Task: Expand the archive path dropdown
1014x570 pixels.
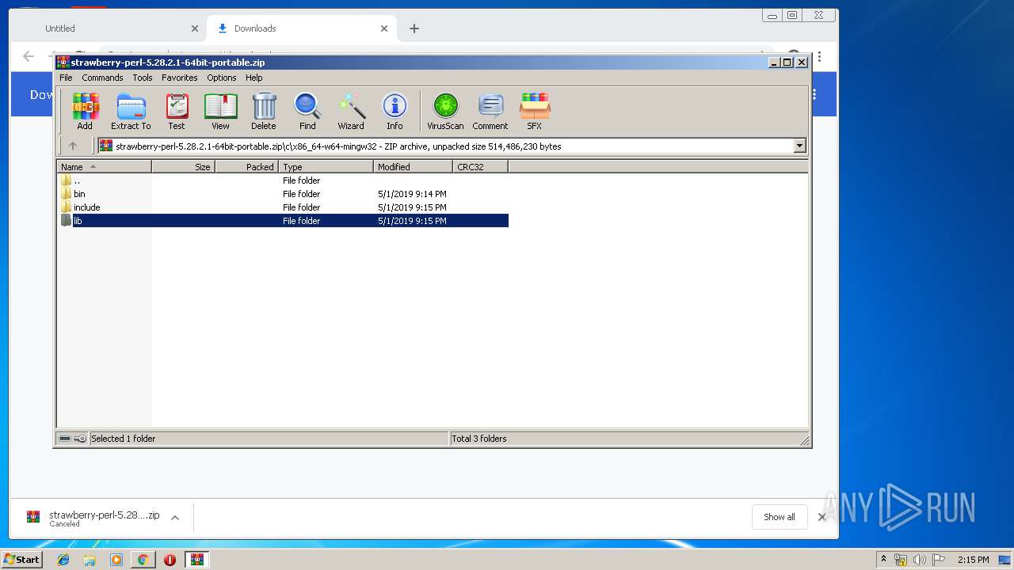Action: coord(799,146)
